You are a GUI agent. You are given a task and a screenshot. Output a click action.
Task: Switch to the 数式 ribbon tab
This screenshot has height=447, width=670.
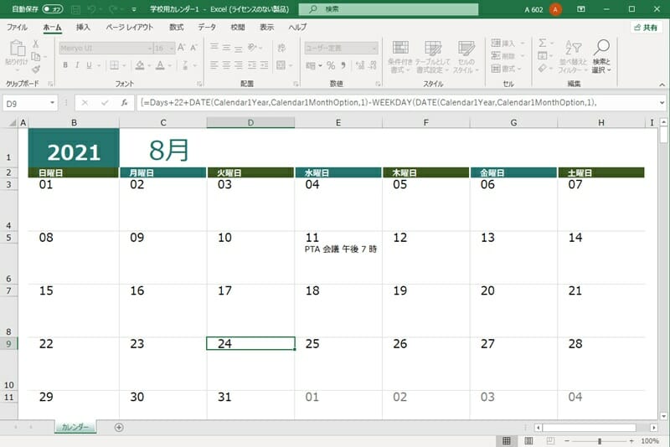[176, 27]
